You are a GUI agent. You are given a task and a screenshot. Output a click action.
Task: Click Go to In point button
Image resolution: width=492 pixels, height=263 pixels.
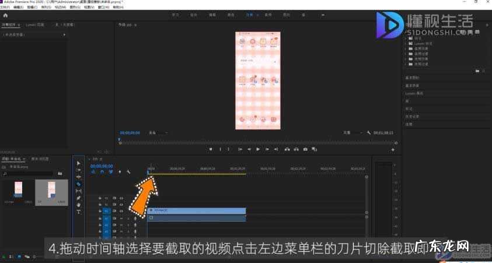(x=240, y=149)
